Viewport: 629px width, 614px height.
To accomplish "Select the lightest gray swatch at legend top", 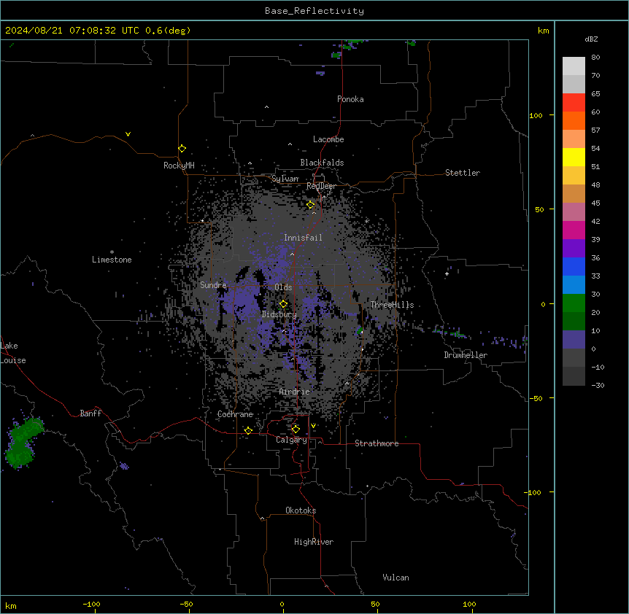I will click(x=574, y=66).
